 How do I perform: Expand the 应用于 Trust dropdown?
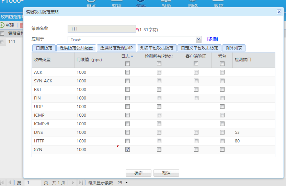(198, 39)
